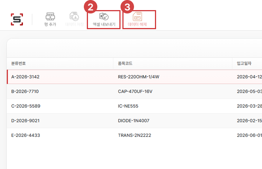Select row C-2026-5589

pos(26,106)
